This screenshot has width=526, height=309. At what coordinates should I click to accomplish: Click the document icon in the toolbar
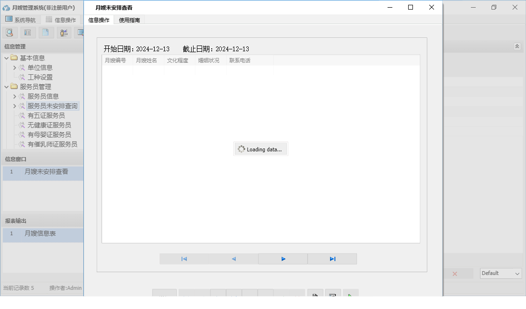(46, 32)
